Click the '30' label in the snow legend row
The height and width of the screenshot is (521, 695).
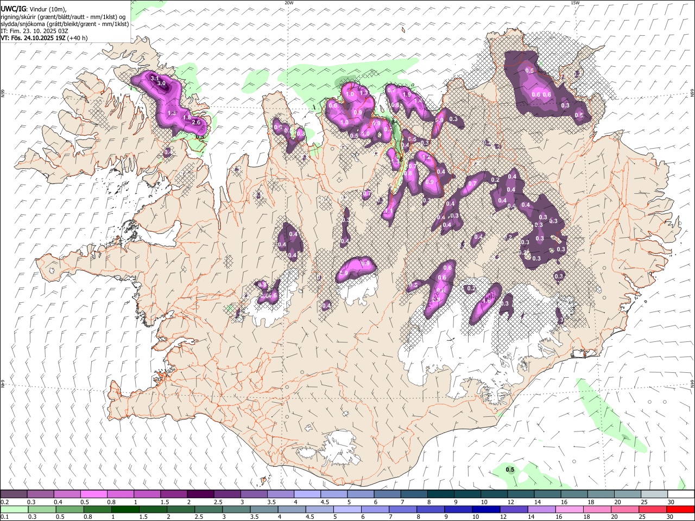pyautogui.click(x=671, y=502)
